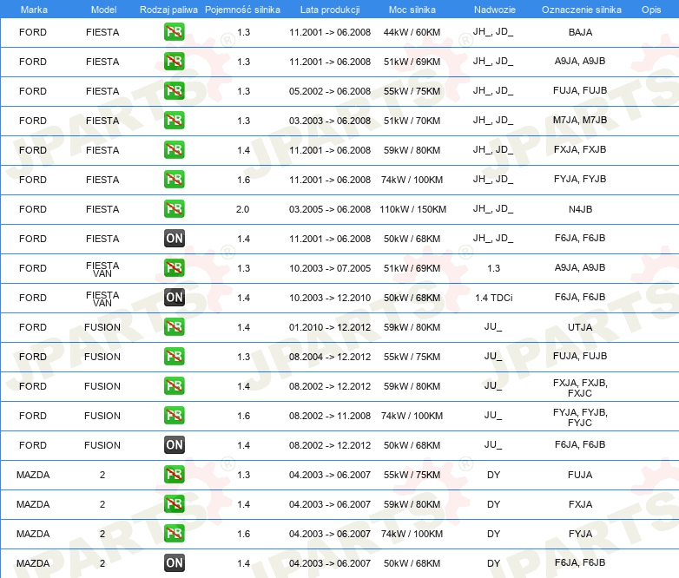679x578 pixels.
Task: Select the FXJA, FXJB, FXJC engine code cell
Action: click(x=580, y=388)
